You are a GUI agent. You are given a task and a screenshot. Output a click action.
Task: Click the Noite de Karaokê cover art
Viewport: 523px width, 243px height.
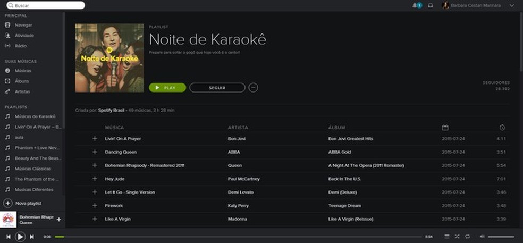coord(109,58)
